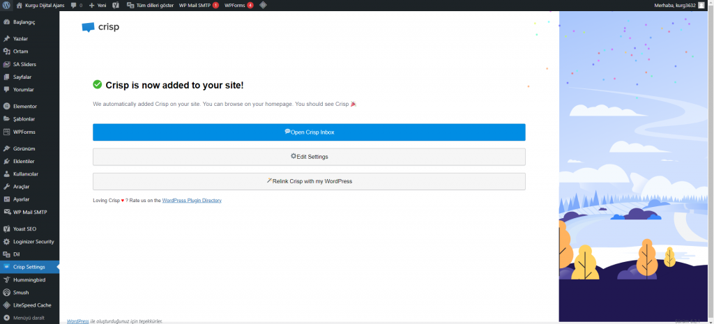The width and height of the screenshot is (714, 324).
Task: Open the Yazılar pin icon
Action: 6,39
